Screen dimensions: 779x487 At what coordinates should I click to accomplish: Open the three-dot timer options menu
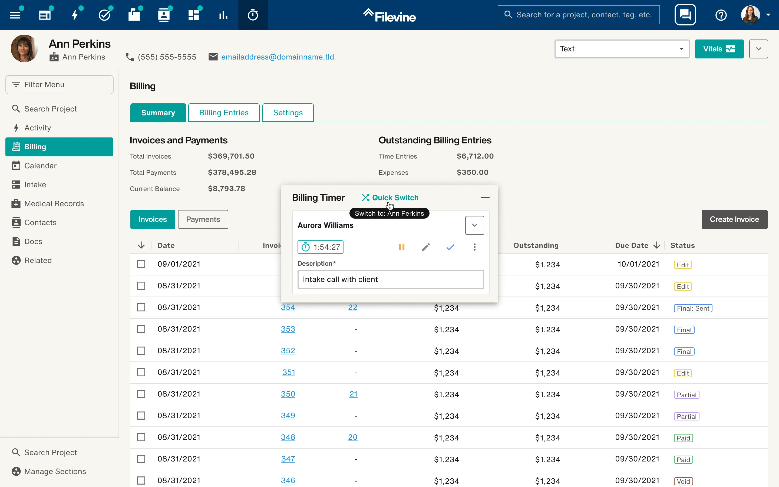tap(474, 247)
